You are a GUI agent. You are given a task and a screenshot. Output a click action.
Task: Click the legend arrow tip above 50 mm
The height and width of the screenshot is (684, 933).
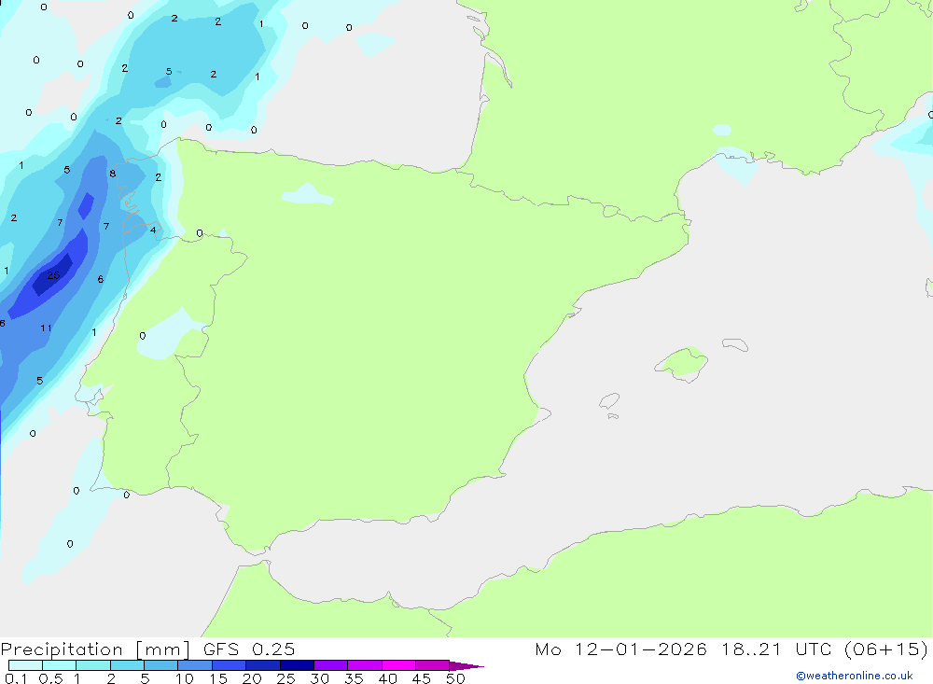[466, 666]
